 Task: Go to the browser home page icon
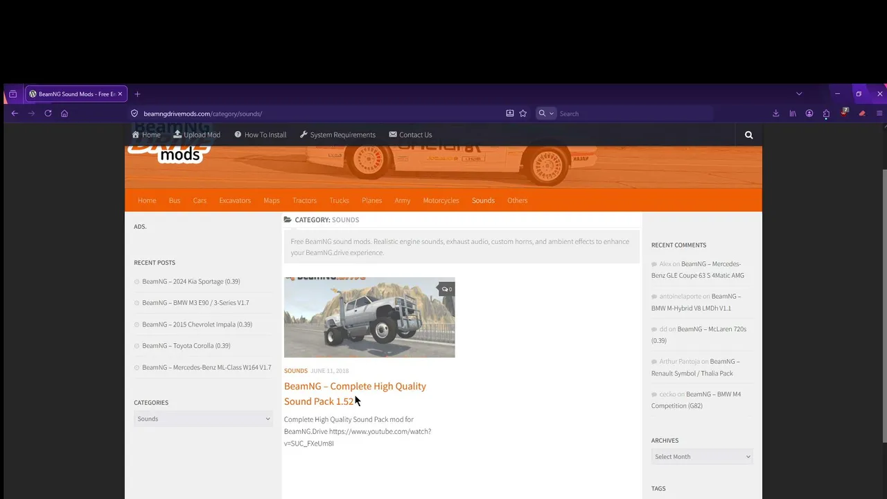click(x=64, y=114)
